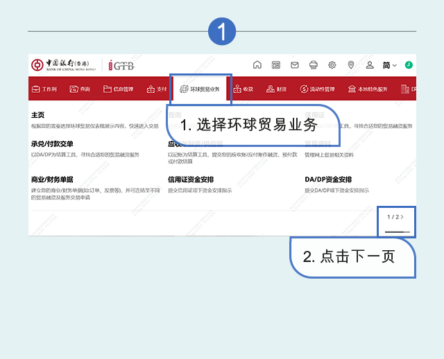Open the mail envelope icon

click(294, 65)
